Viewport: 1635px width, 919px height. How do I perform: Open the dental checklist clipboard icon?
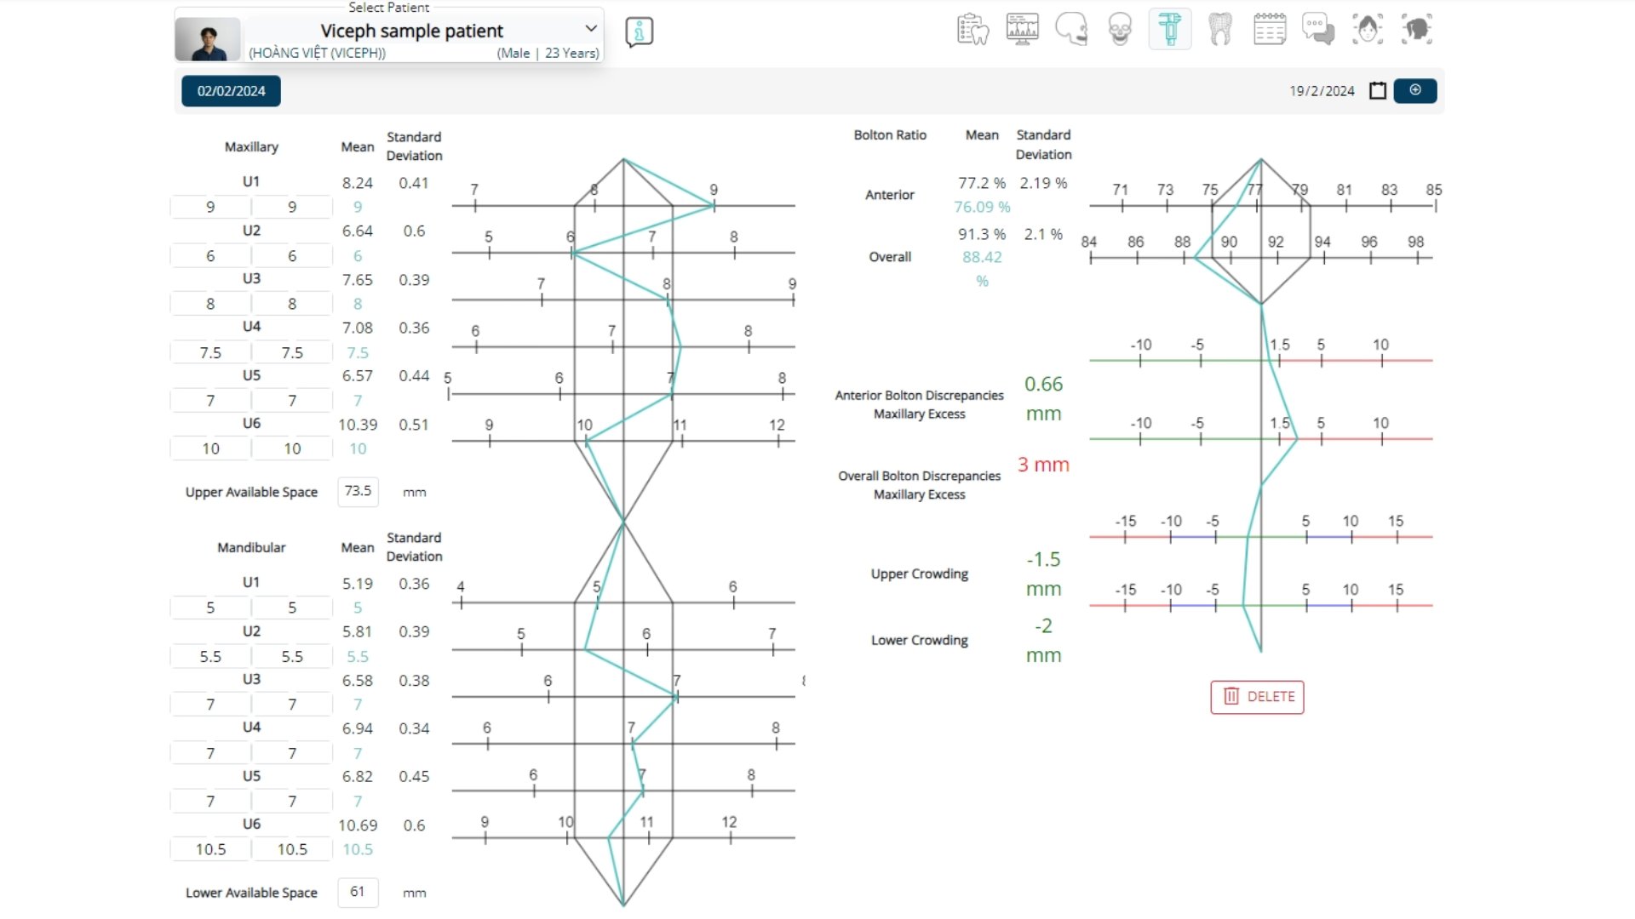pos(972,29)
